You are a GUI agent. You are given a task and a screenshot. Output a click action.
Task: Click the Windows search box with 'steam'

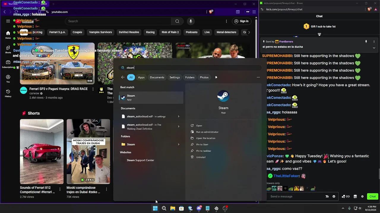pyautogui.click(x=190, y=68)
